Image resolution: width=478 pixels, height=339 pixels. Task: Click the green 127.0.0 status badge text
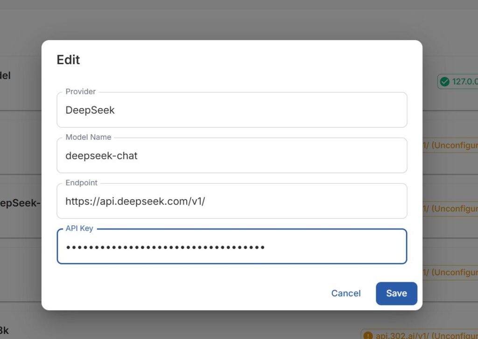point(465,81)
